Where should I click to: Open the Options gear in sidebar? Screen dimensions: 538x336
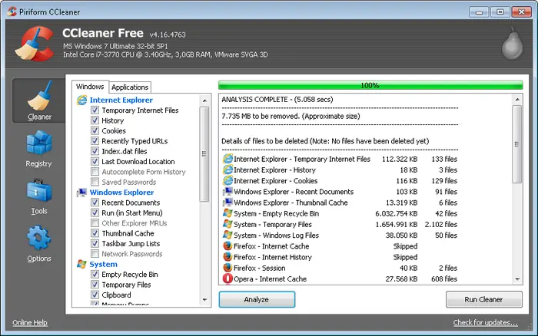(x=38, y=243)
